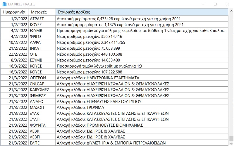Click Αλλαγή κλάδου: ΕΠΕΝΔΥΣΕΙΣ ΚΛΕΙΣΤΟΥ ΤΥΠΟΥ

[142, 102]
